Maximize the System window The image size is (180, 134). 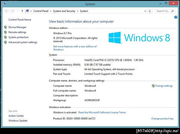166,3
